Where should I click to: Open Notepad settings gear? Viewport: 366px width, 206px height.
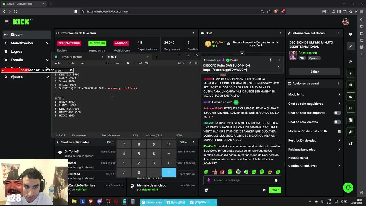[x=197, y=63]
